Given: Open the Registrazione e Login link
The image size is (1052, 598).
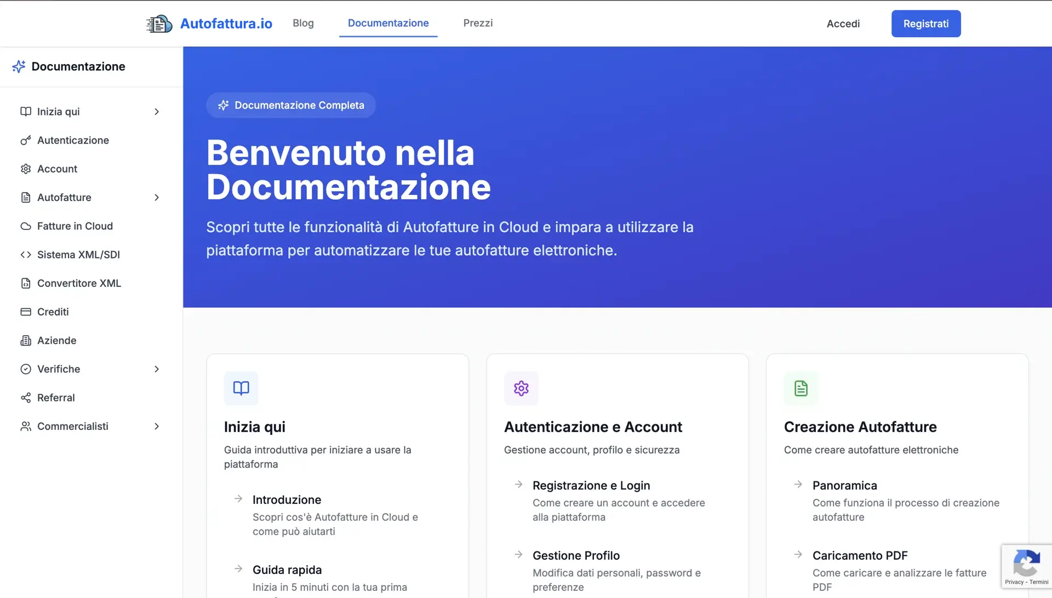Looking at the screenshot, I should pyautogui.click(x=591, y=485).
